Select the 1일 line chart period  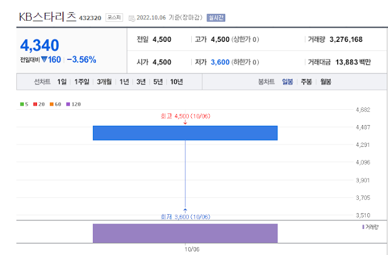pyautogui.click(x=62, y=82)
